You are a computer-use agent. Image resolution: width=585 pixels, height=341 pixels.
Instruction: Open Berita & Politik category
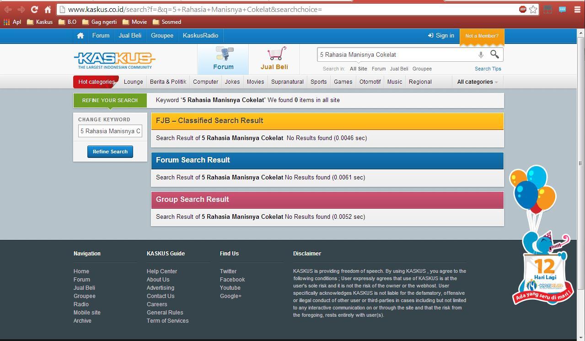[x=168, y=82]
